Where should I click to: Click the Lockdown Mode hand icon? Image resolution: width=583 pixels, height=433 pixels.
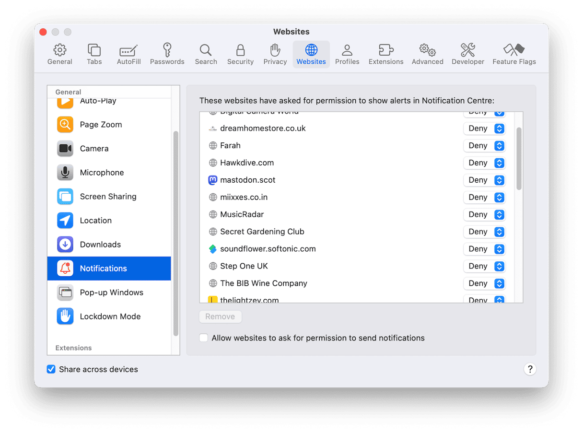point(65,316)
